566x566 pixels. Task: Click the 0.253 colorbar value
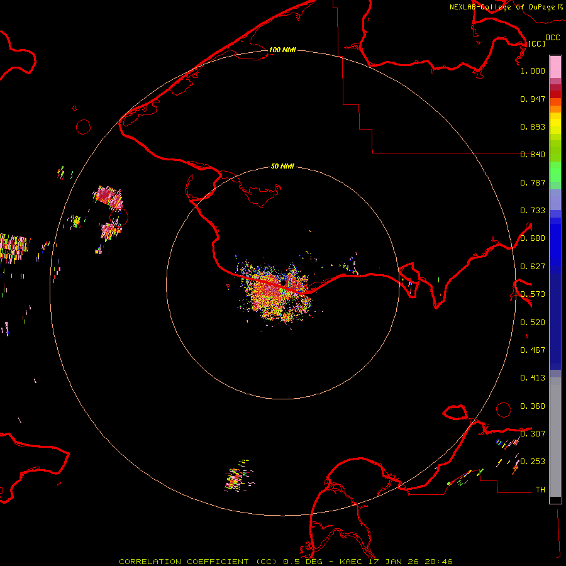pyautogui.click(x=533, y=462)
